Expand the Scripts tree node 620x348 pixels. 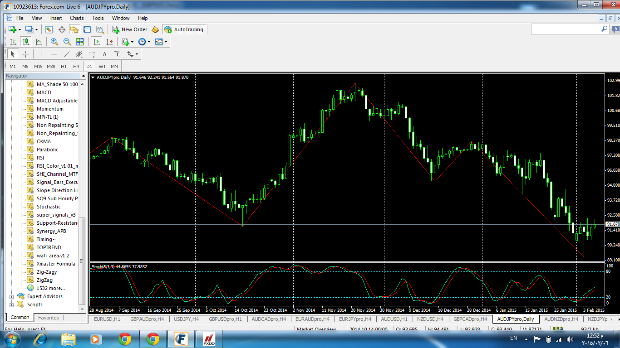11,304
